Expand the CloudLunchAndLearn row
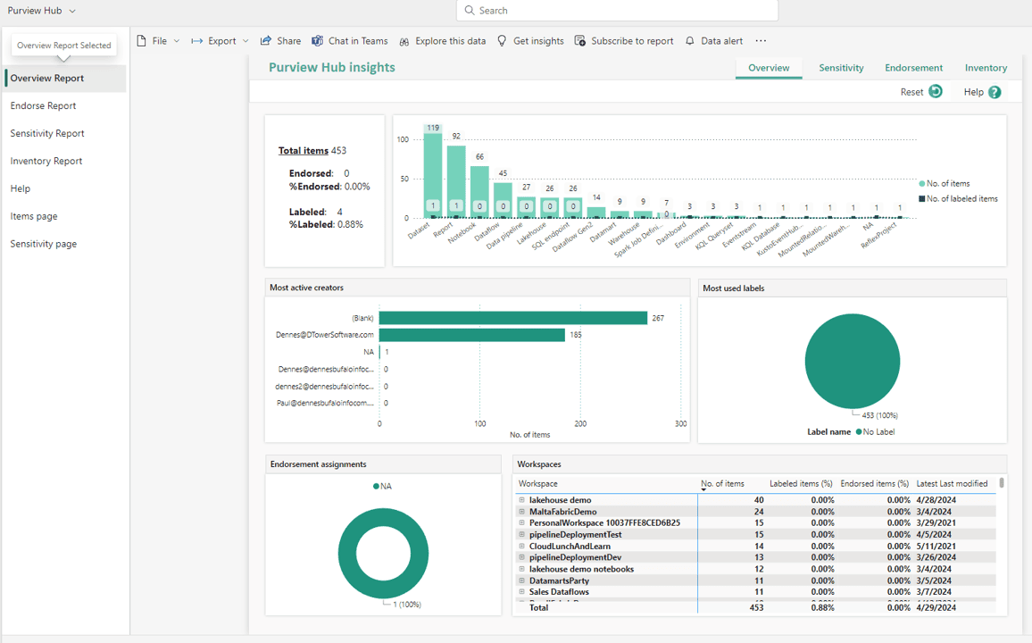This screenshot has height=643, width=1032. click(522, 546)
